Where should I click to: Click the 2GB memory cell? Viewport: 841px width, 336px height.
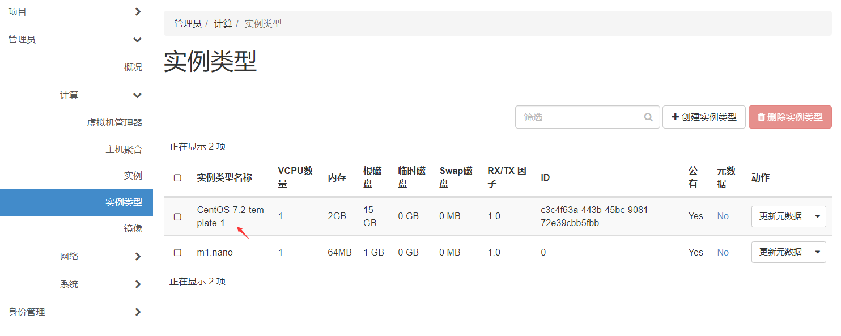pyautogui.click(x=337, y=216)
